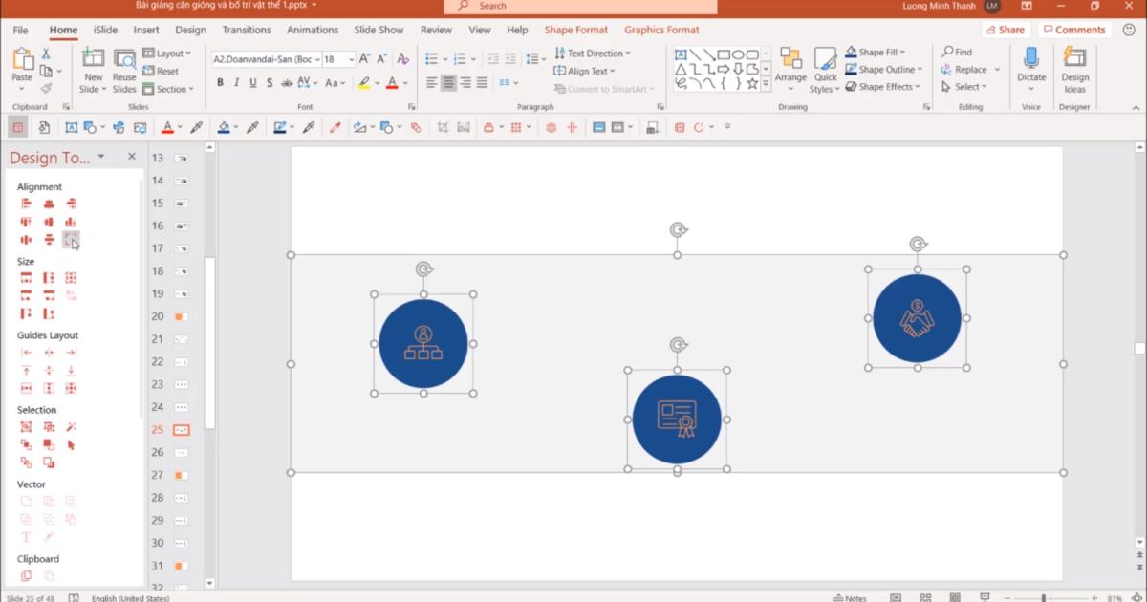Select slide 27 thumbnail in slide list
1147x602 pixels.
coord(181,475)
